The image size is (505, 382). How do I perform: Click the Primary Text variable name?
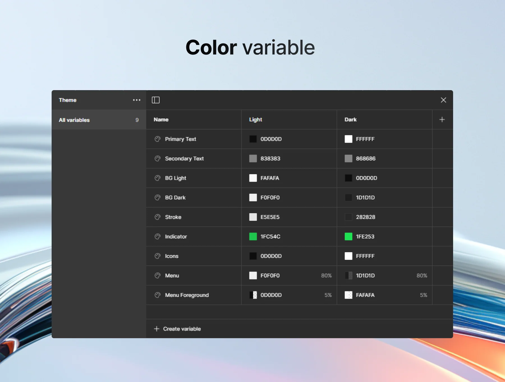[x=180, y=139]
